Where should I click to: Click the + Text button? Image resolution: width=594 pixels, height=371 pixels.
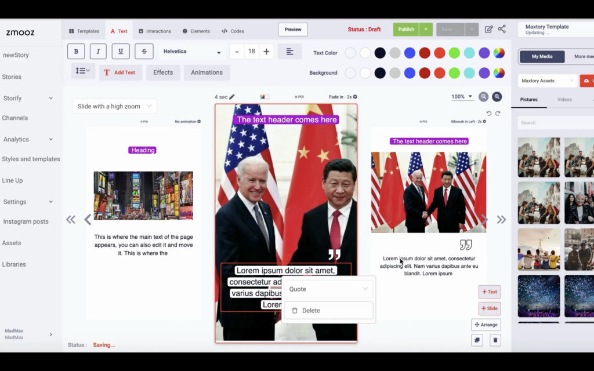(x=490, y=292)
